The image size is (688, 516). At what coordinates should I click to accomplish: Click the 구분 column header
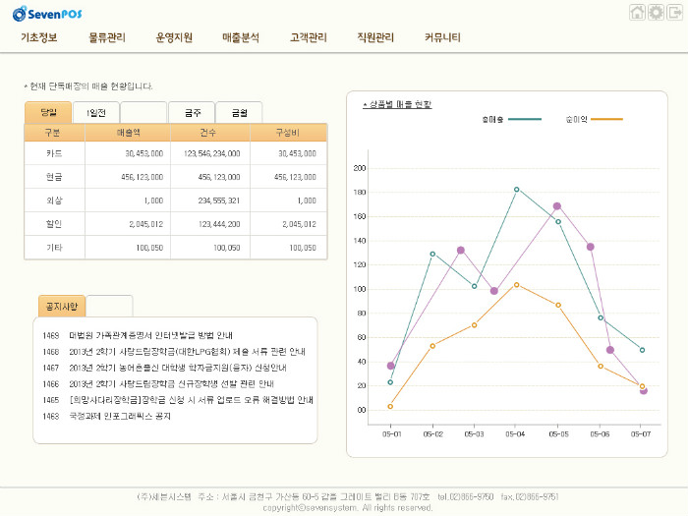[x=54, y=133]
